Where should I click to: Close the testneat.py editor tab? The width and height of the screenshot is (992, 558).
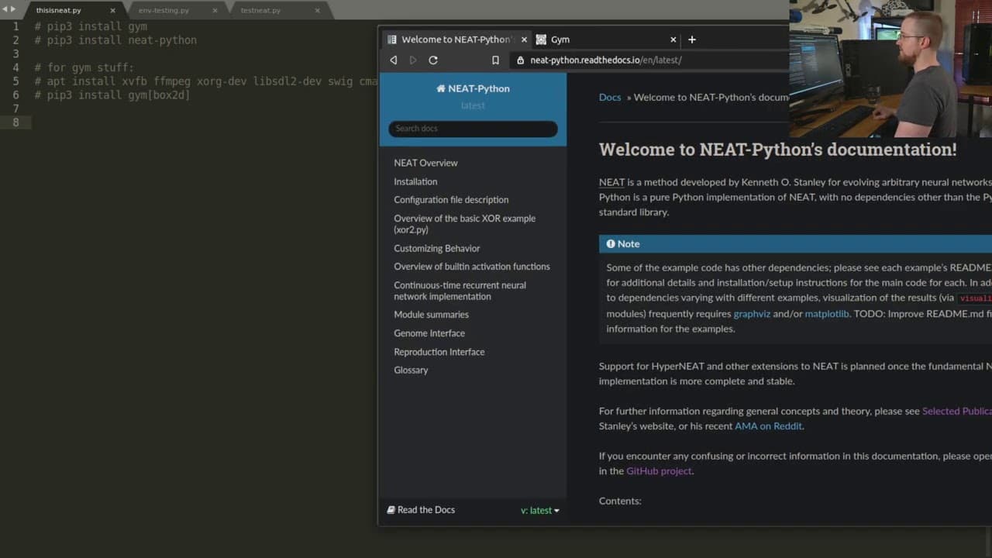(x=317, y=11)
